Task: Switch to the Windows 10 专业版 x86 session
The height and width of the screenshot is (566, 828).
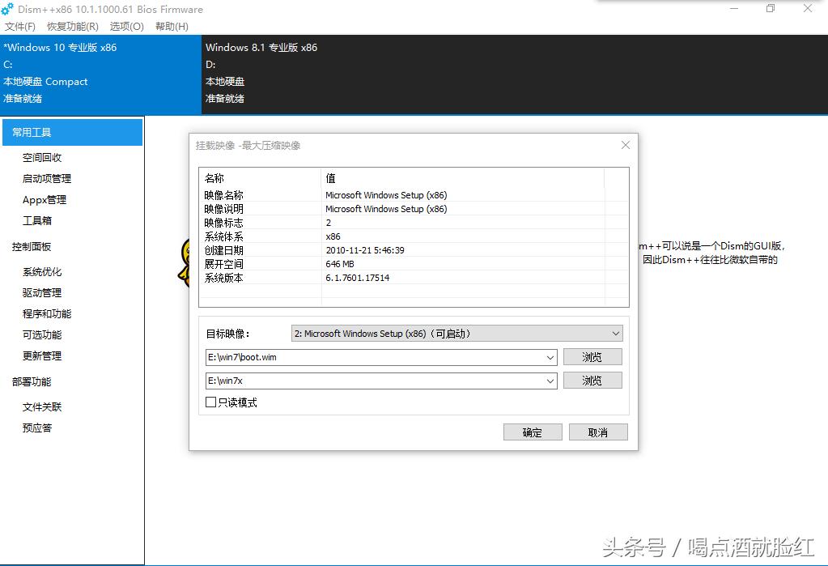Action: [x=71, y=73]
